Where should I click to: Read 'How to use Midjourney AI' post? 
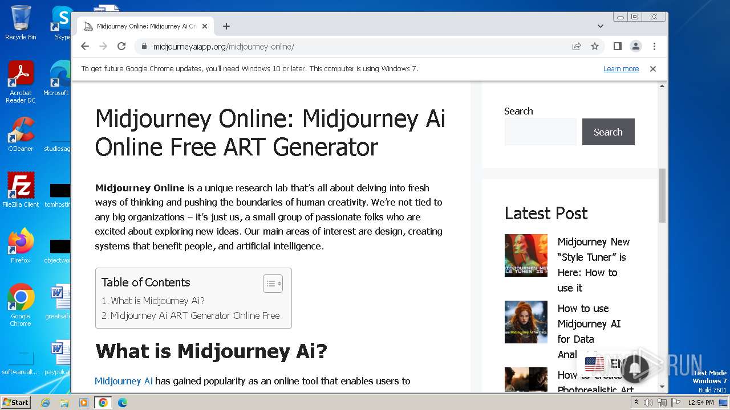point(589,331)
